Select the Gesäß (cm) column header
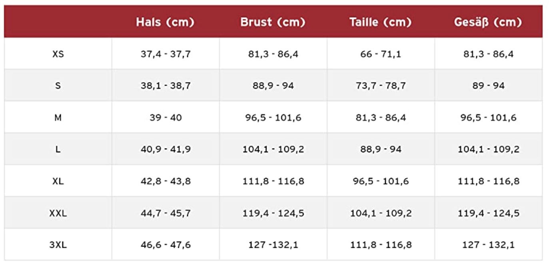Viewport: 555px width, 269px height. (x=488, y=22)
